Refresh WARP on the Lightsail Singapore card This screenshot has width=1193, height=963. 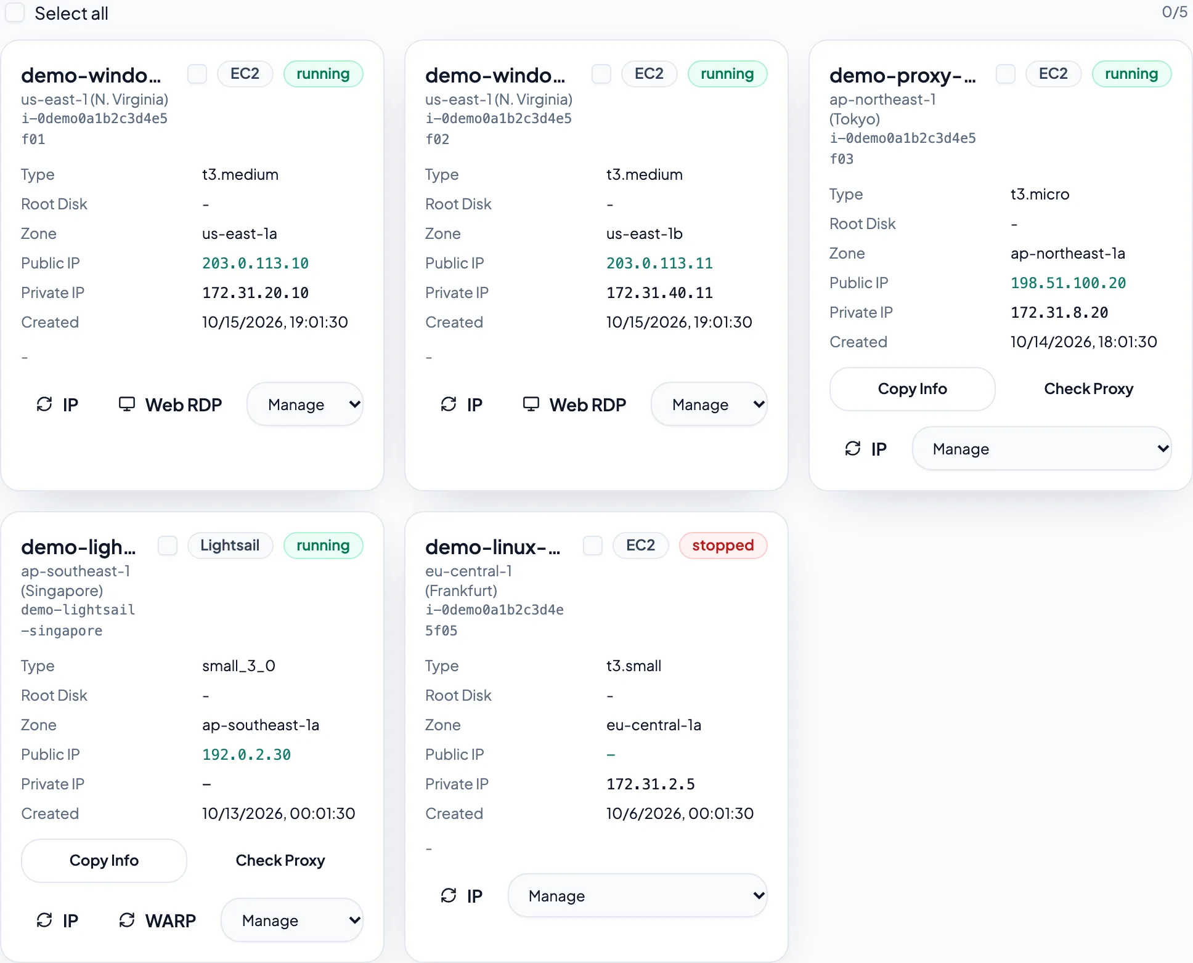coord(157,921)
